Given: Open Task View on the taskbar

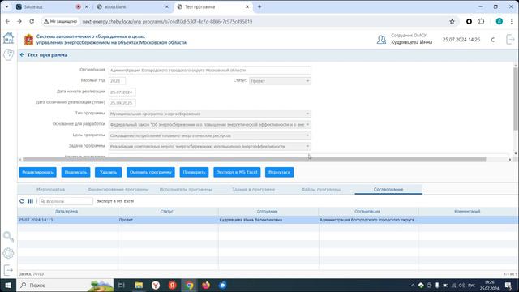Looking at the screenshot, I should coord(122,285).
